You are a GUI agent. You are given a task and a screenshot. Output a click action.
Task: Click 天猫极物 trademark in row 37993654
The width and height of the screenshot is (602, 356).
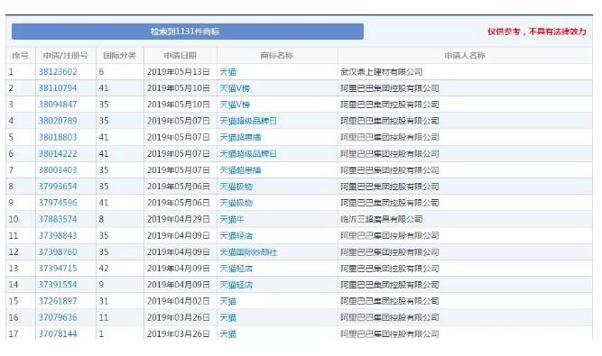pos(236,187)
